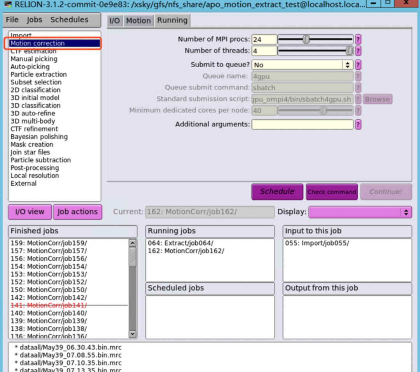Select CTF estimation job type
The image size is (420, 372).
pos(54,51)
